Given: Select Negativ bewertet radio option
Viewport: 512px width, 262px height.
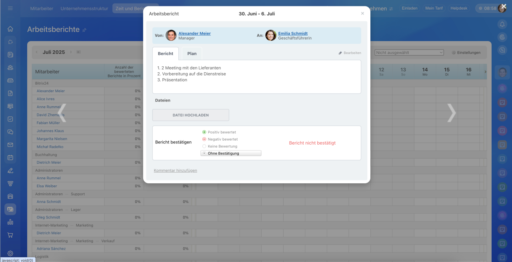Looking at the screenshot, I should (x=204, y=139).
